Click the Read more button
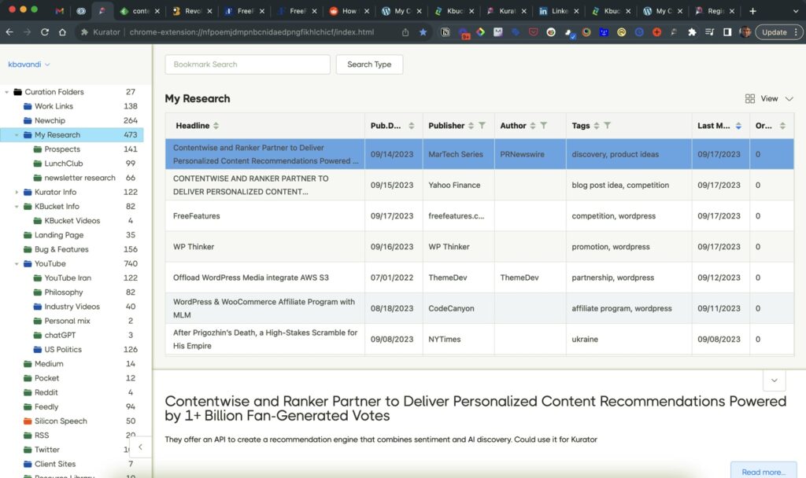 coord(763,472)
